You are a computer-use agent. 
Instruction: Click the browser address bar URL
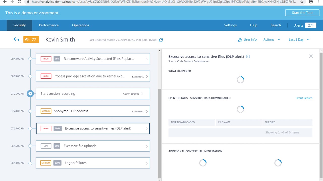click(x=164, y=2)
